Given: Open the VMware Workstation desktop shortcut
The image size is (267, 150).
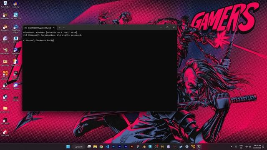Looking at the screenshot, I should 5,75.
